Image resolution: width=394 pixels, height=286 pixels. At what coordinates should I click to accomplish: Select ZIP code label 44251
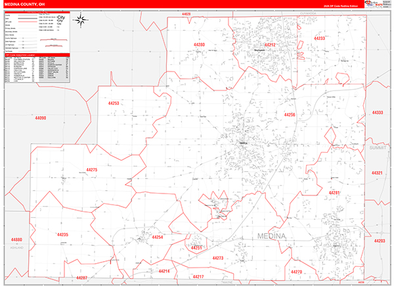(196, 248)
